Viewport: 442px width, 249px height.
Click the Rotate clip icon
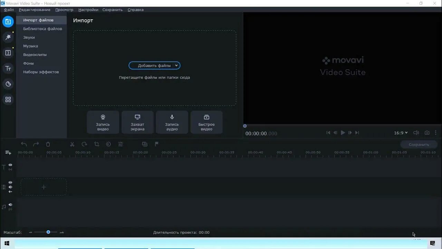coord(84,144)
